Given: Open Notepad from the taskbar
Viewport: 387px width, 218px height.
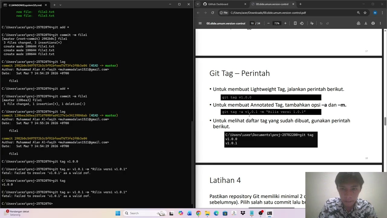Looking at the screenshot, I should pyautogui.click(x=252, y=213).
